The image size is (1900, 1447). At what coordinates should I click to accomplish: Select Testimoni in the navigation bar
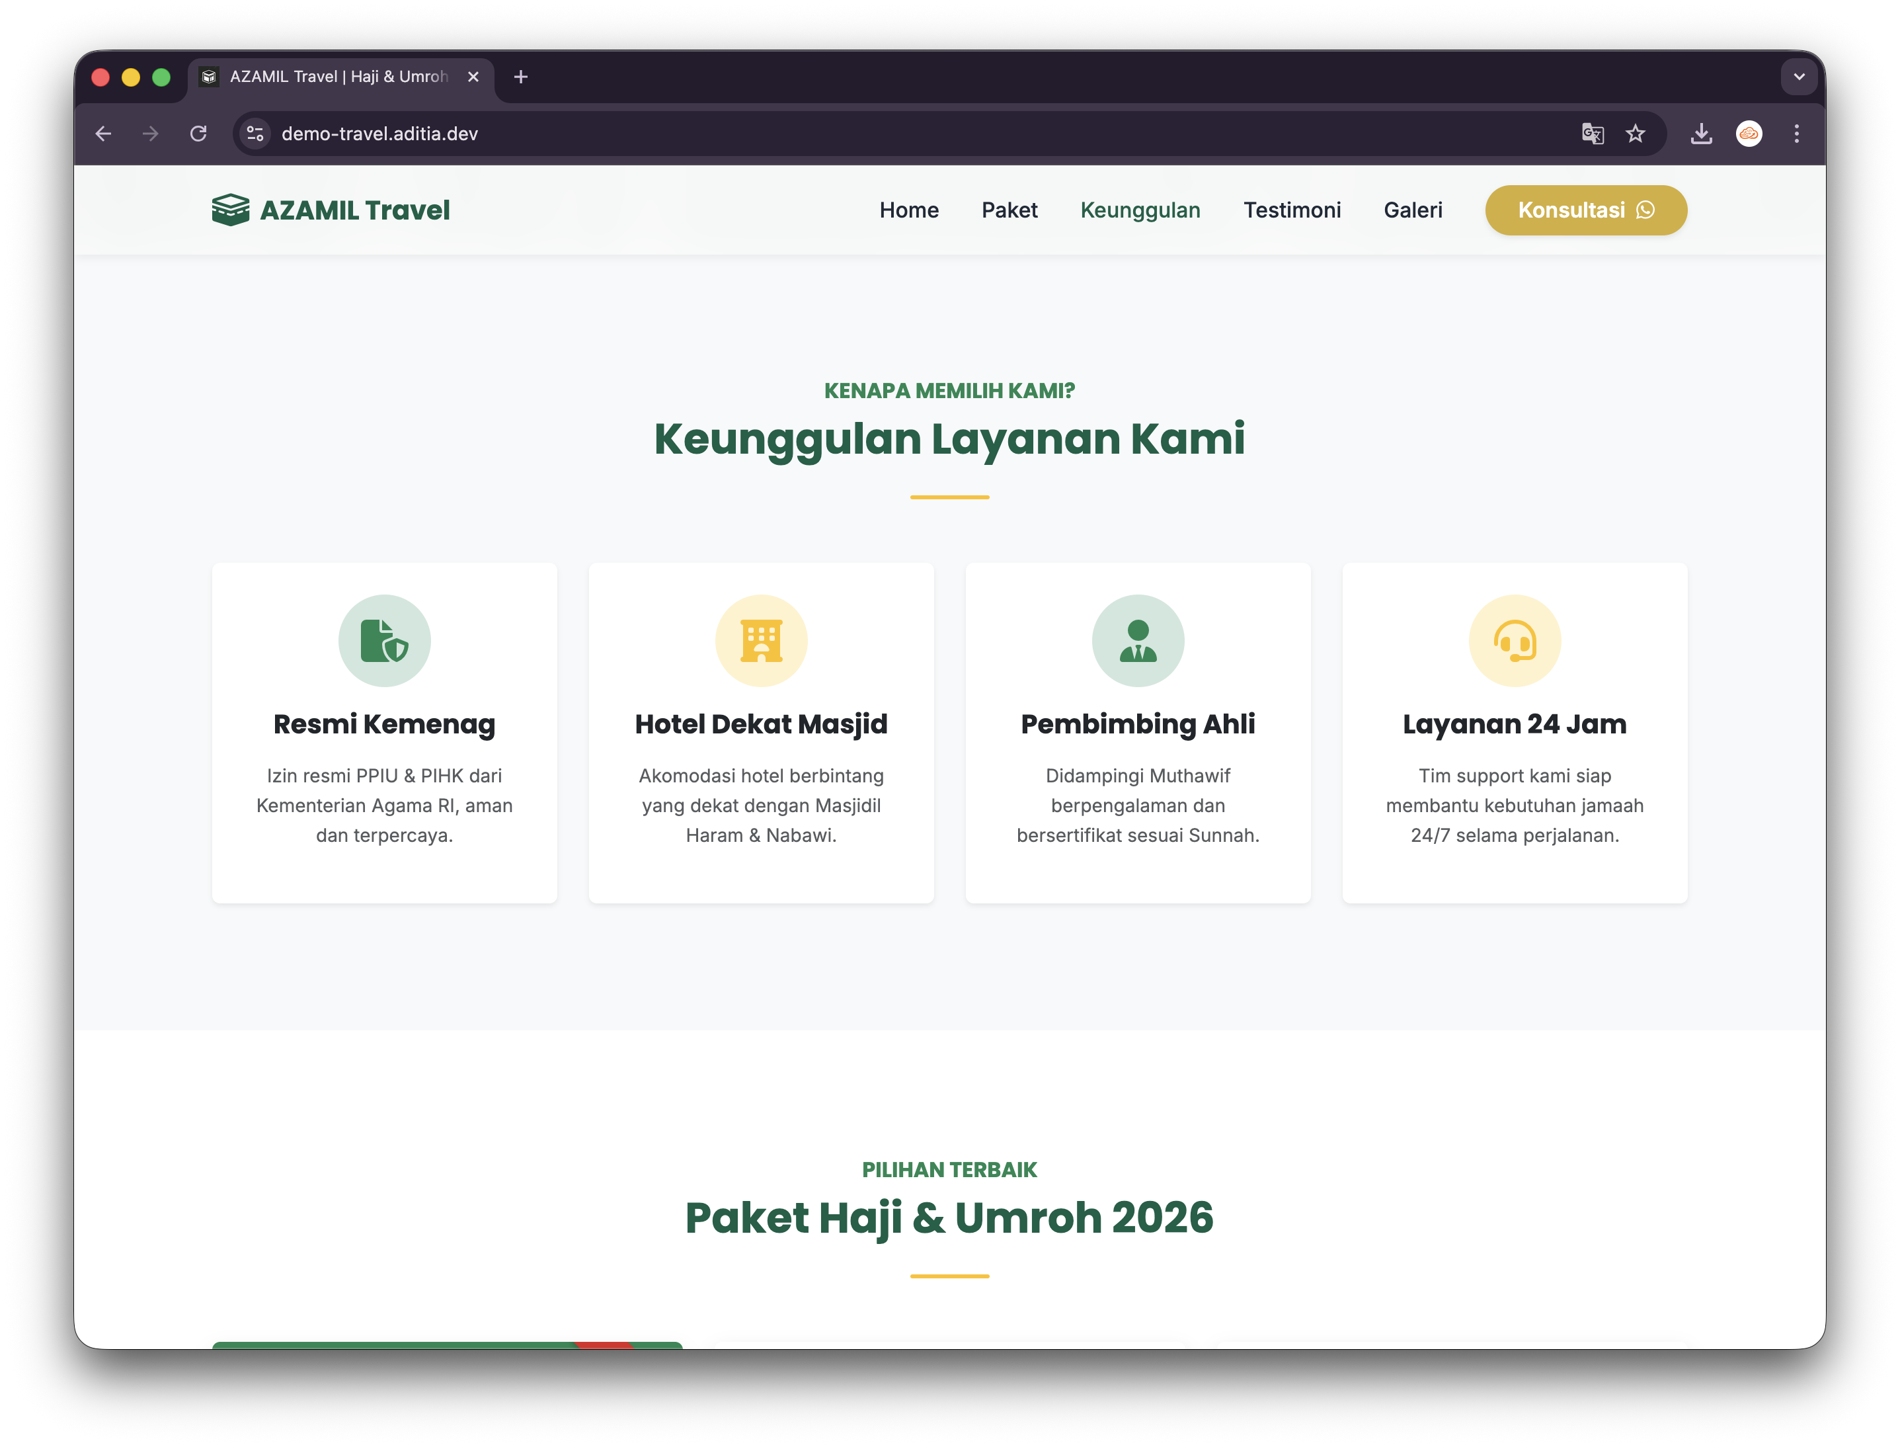tap(1291, 210)
